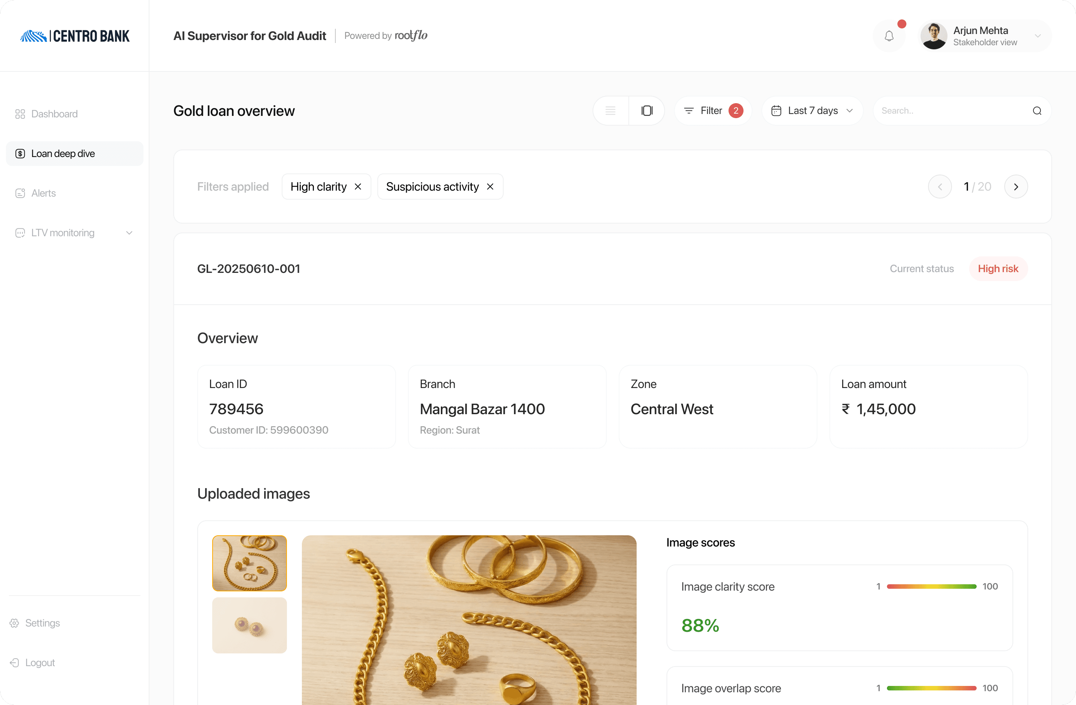Select Loan deep dive in sidebar

(63, 154)
